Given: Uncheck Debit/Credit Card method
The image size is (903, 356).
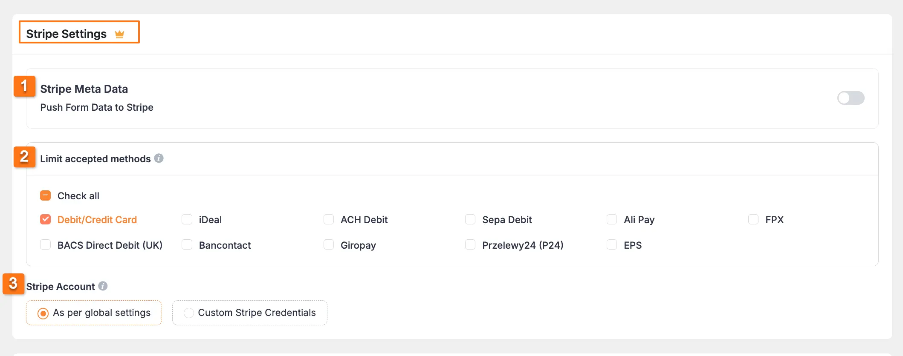Looking at the screenshot, I should [x=45, y=219].
